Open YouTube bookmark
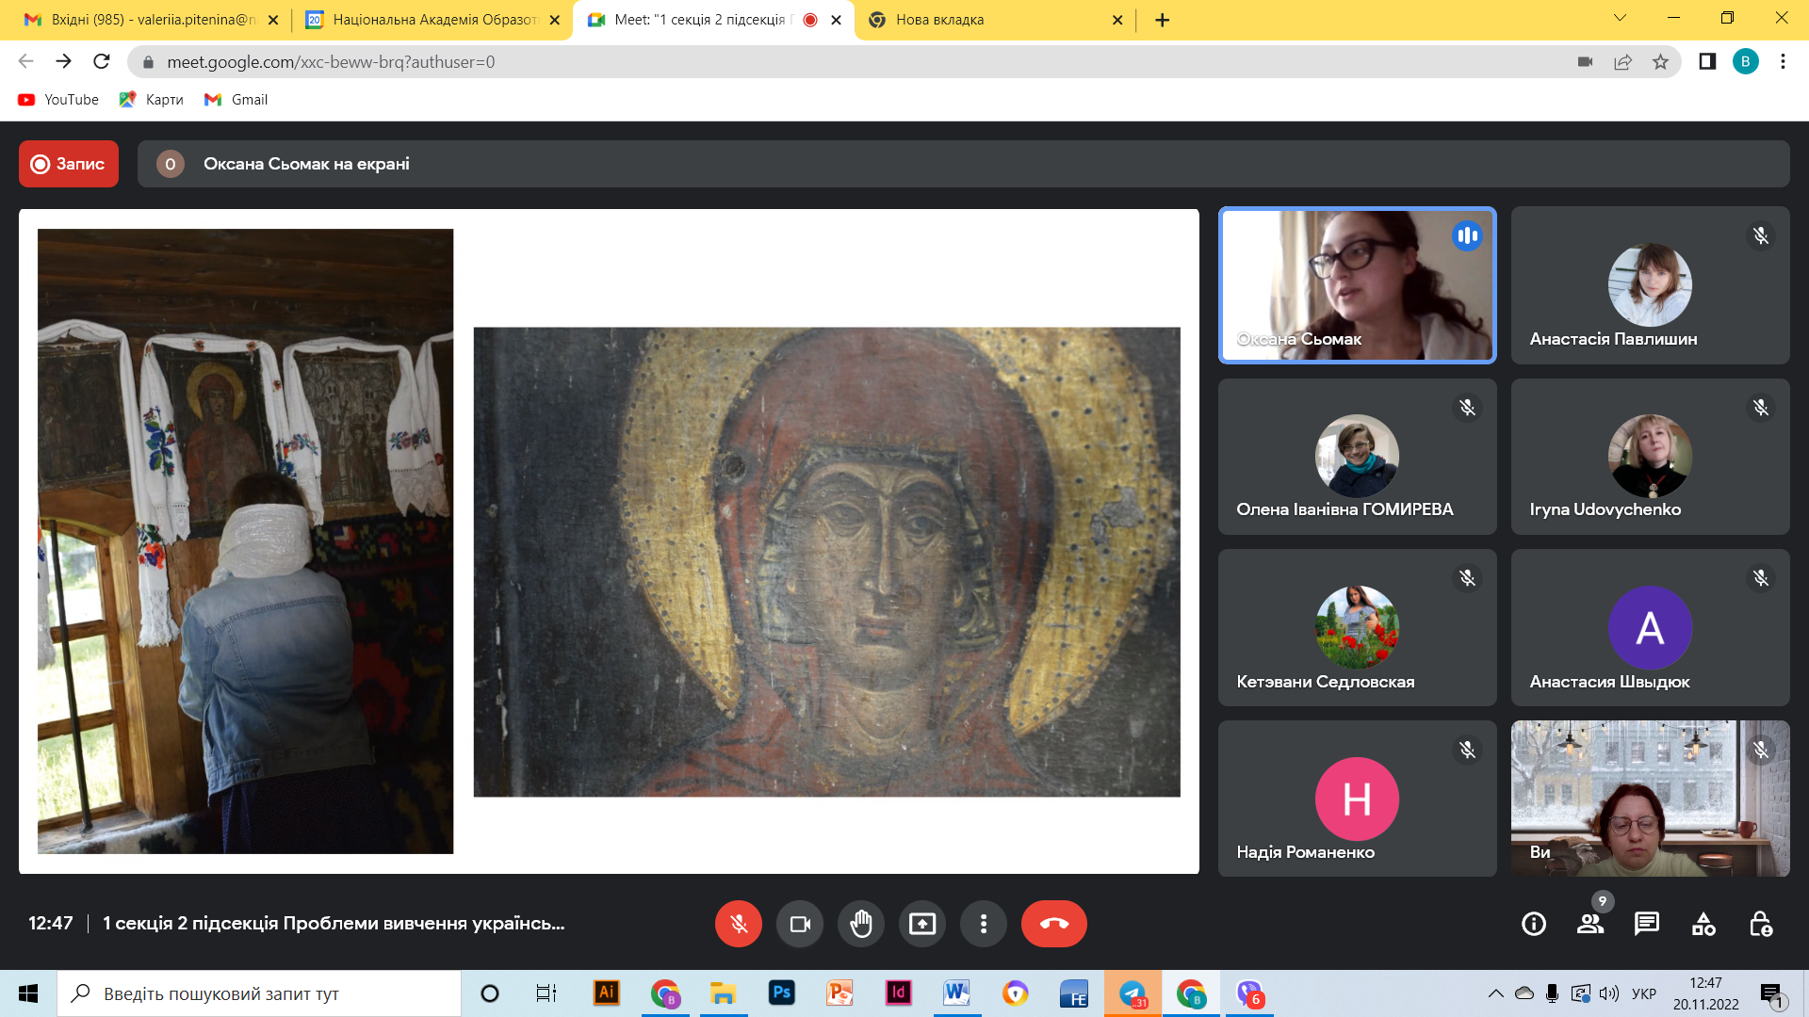1809x1017 pixels. click(x=58, y=100)
